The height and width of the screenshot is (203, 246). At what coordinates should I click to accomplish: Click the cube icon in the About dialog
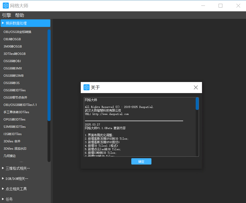87,87
